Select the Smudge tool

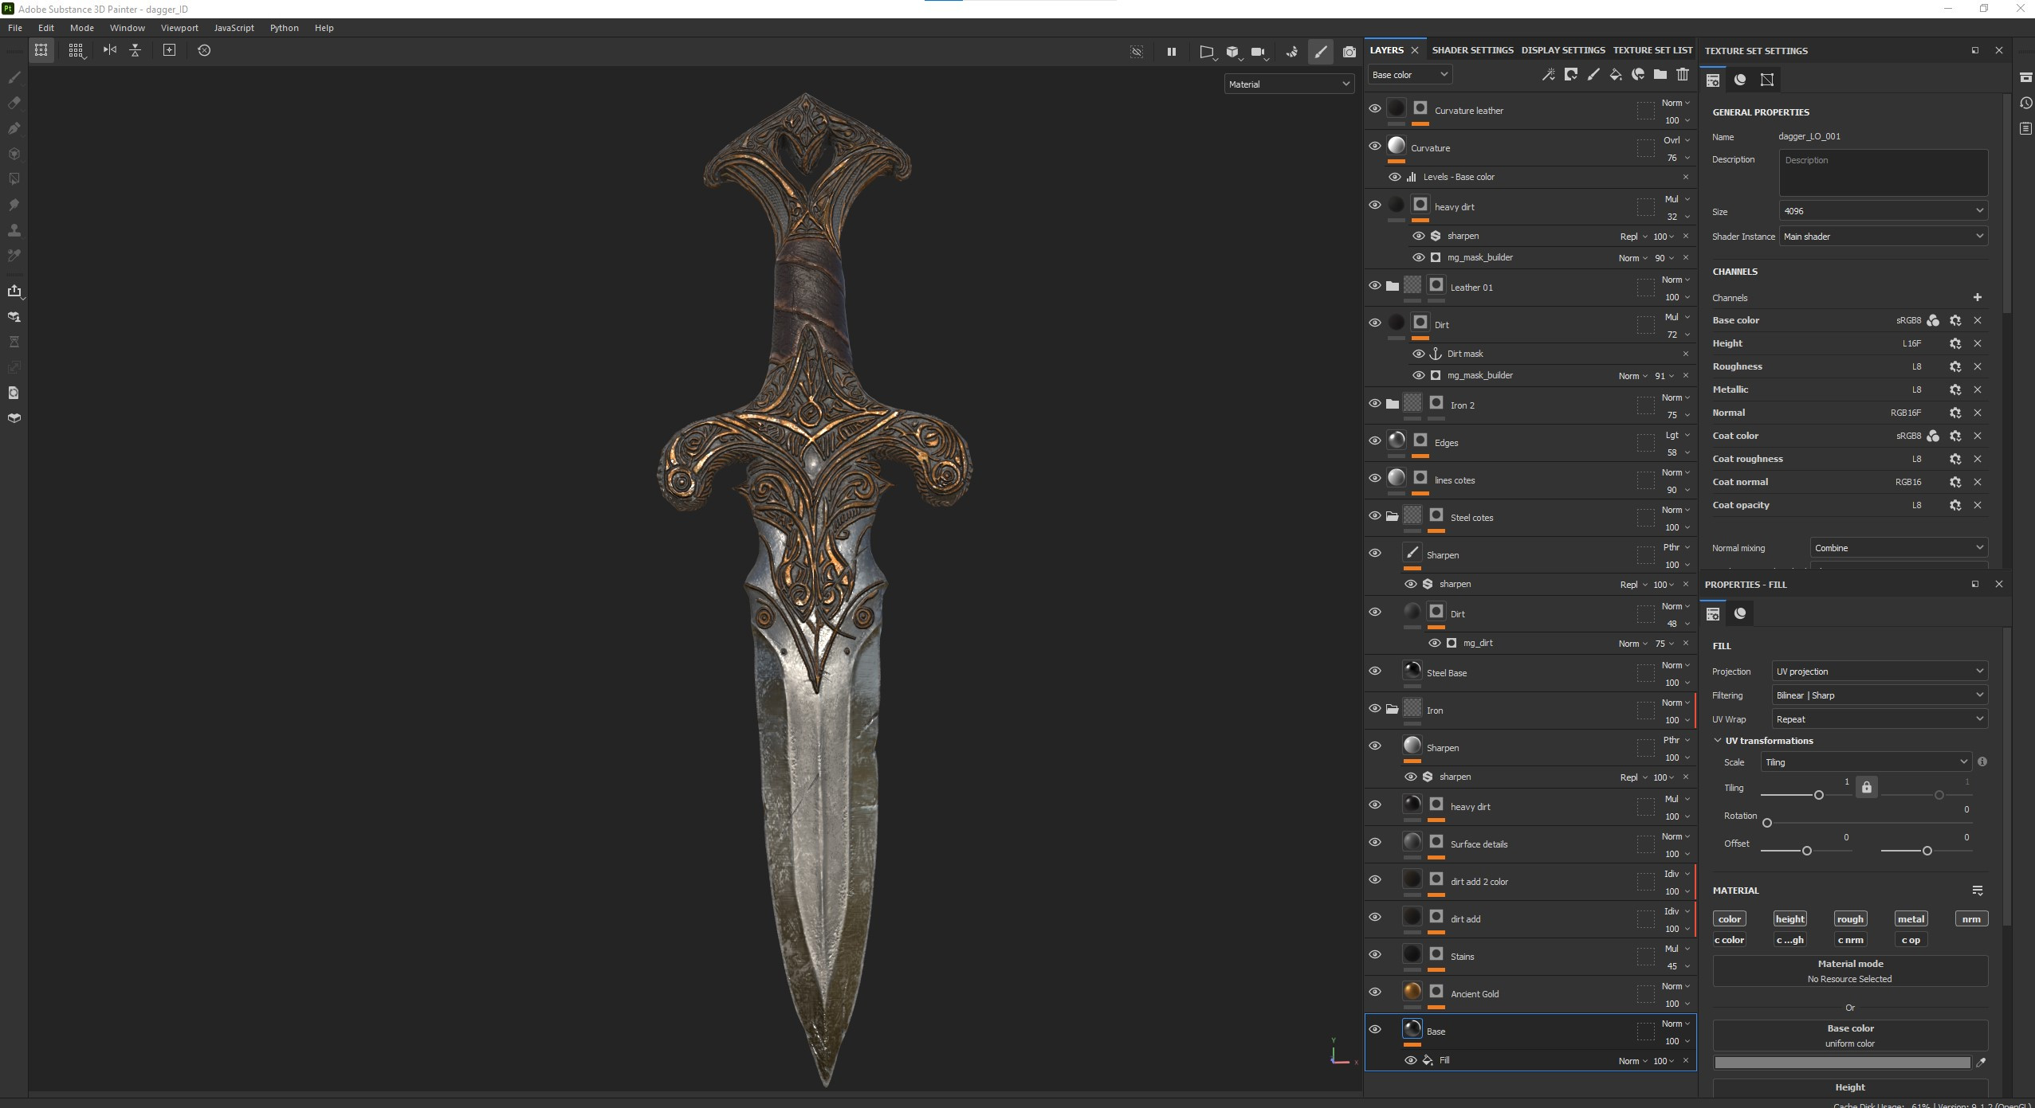[14, 205]
